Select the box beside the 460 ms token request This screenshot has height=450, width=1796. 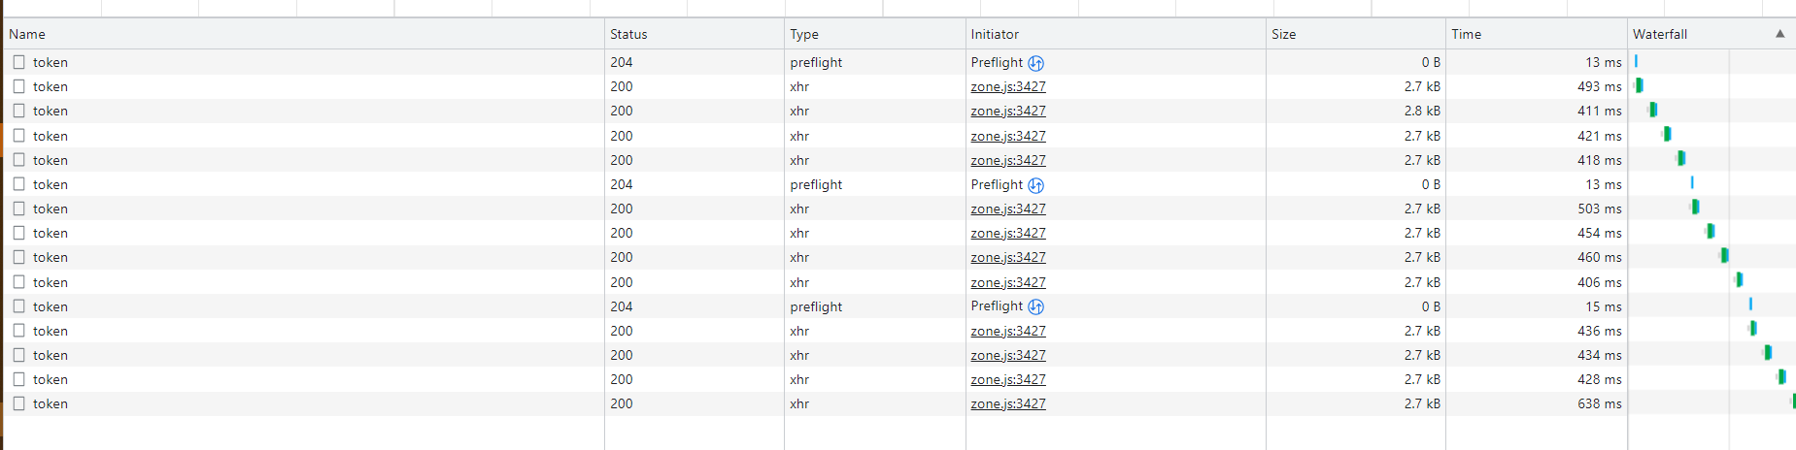(x=18, y=257)
